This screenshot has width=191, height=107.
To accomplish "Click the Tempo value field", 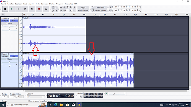I will (x=5, y=97).
